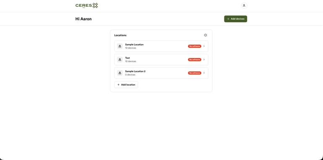Select the 'Sample Location' name text
Screen dimensions: 323x160
point(134,45)
